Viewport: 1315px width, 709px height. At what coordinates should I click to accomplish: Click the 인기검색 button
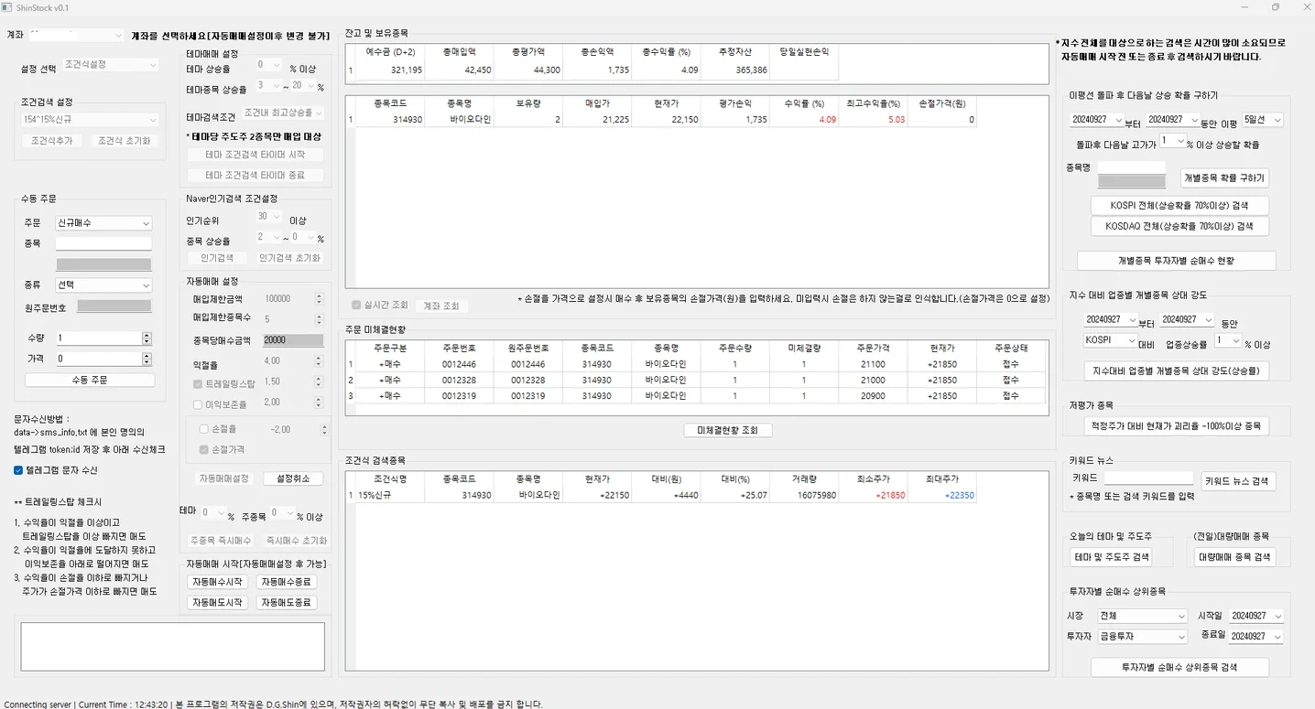tap(218, 258)
